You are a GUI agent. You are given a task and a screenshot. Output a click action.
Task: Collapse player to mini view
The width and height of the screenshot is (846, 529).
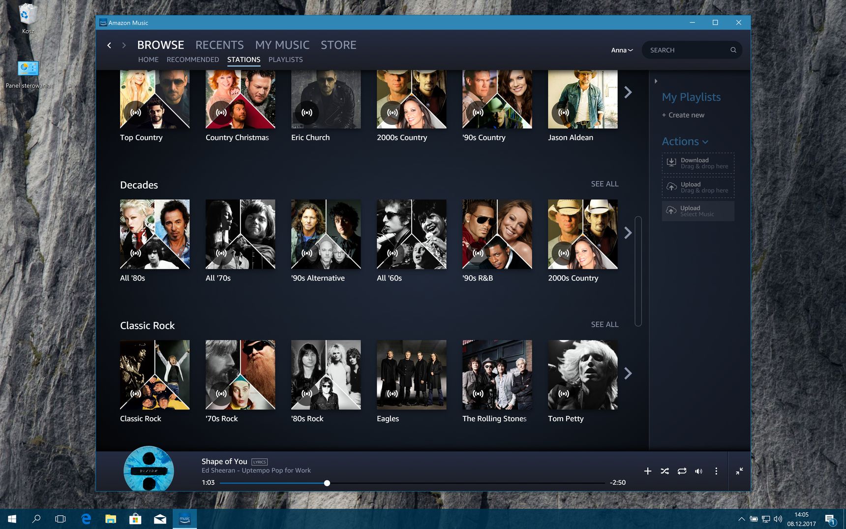point(739,471)
